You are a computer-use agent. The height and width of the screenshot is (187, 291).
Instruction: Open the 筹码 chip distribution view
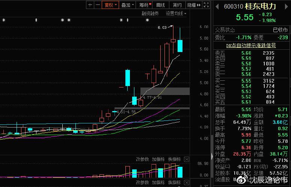[144, 5]
